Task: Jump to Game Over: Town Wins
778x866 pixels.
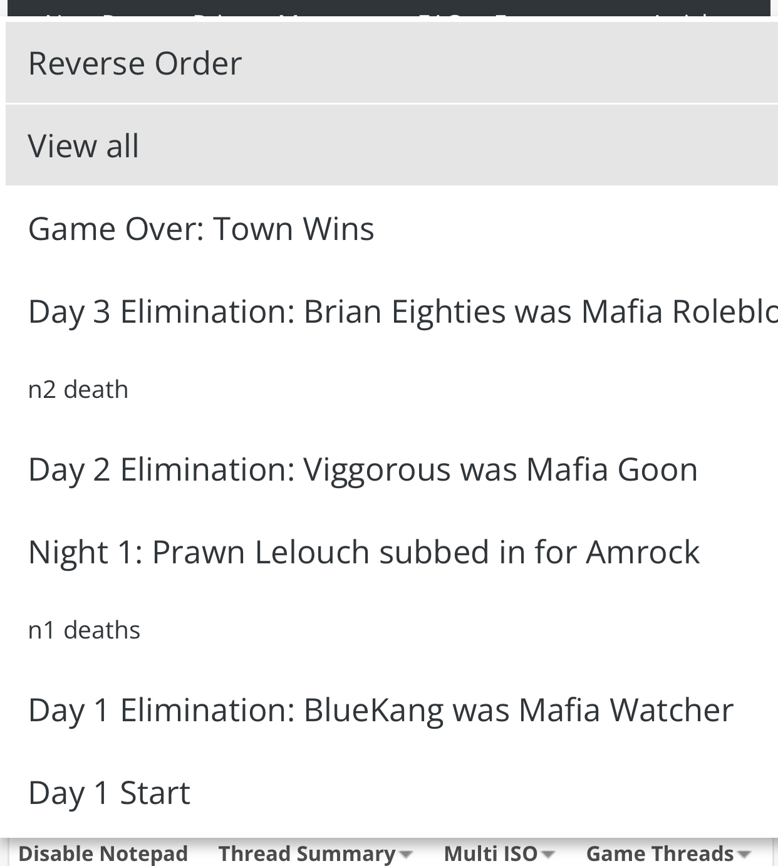Action: pyautogui.click(x=392, y=227)
